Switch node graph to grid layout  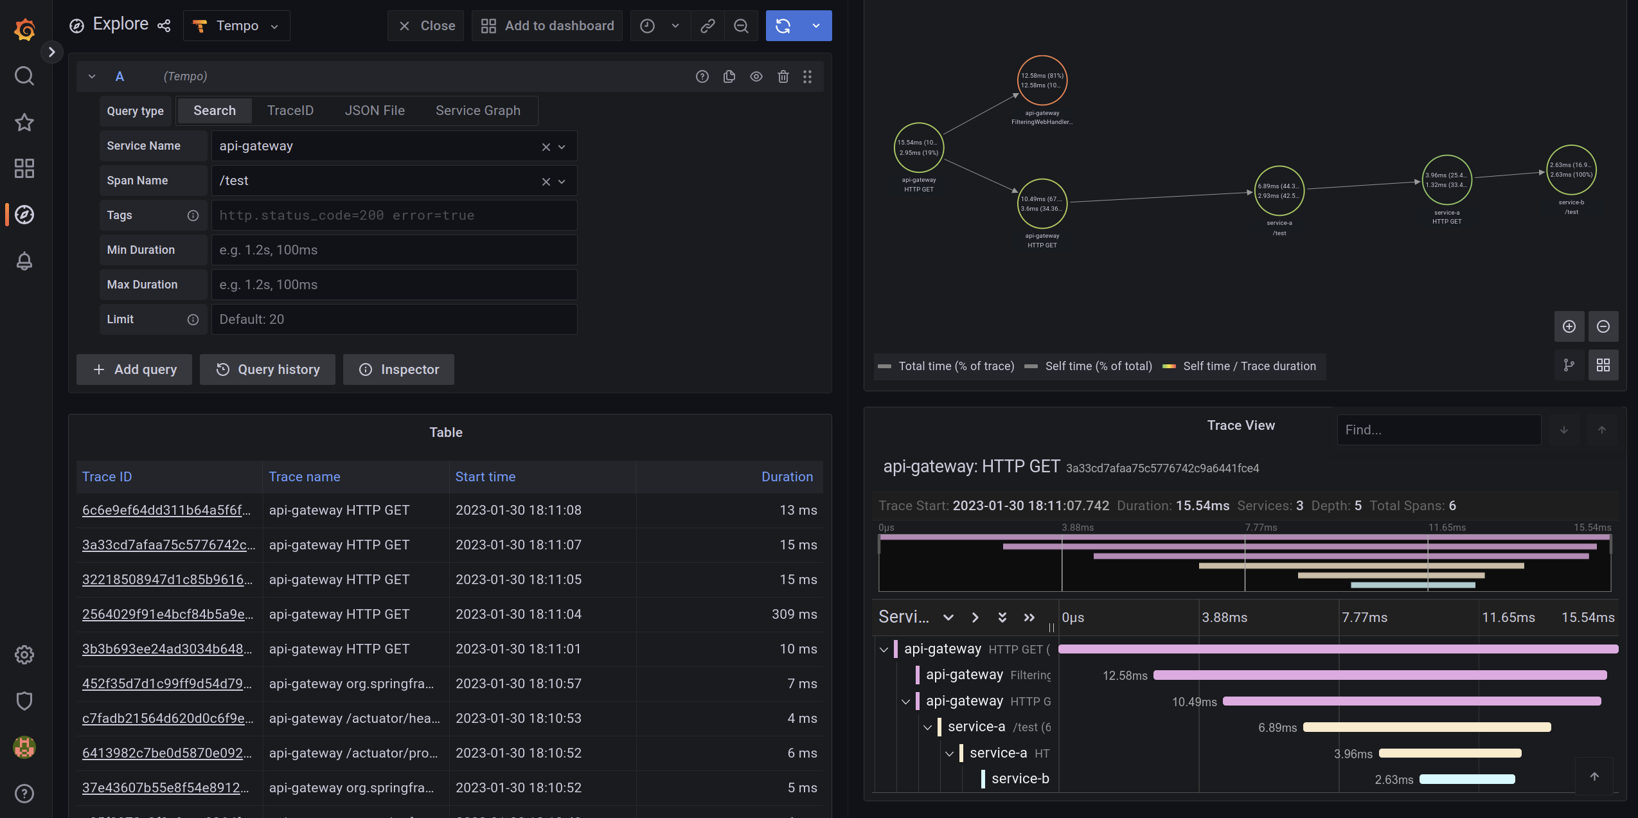pyautogui.click(x=1603, y=365)
